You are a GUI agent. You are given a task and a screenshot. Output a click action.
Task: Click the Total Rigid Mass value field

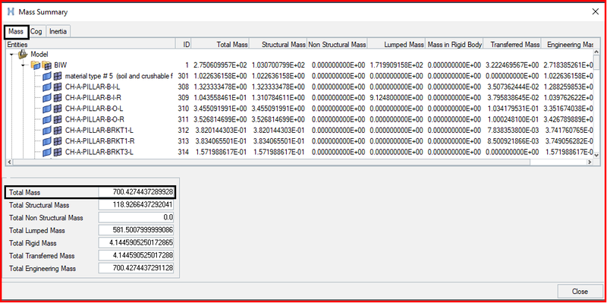pos(137,243)
